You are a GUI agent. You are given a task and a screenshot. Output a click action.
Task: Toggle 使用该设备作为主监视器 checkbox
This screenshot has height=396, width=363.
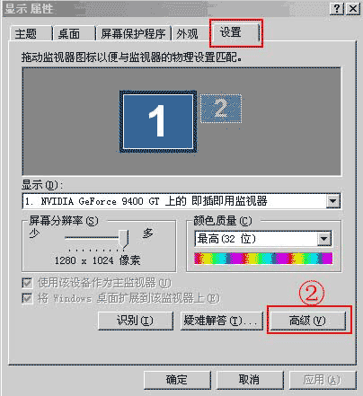(27, 283)
